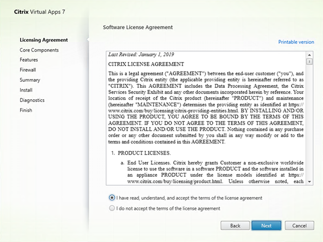This screenshot has height=242, width=323.
Task: Click the 'Software License Agreement' page title
Action: click(x=138, y=27)
